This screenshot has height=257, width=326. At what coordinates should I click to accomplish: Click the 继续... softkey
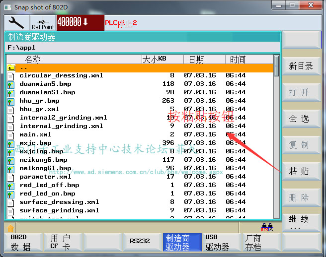[x=301, y=223]
